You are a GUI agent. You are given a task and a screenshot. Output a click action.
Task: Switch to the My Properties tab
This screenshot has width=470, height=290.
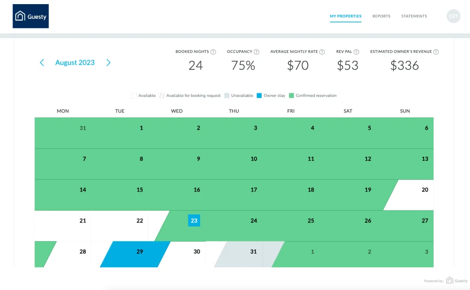pos(345,16)
